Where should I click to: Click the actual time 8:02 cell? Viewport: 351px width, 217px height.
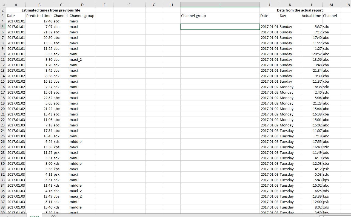click(312, 207)
